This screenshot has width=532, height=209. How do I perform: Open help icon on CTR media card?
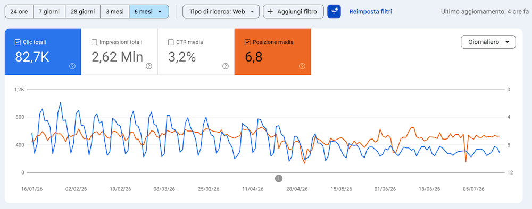point(226,66)
